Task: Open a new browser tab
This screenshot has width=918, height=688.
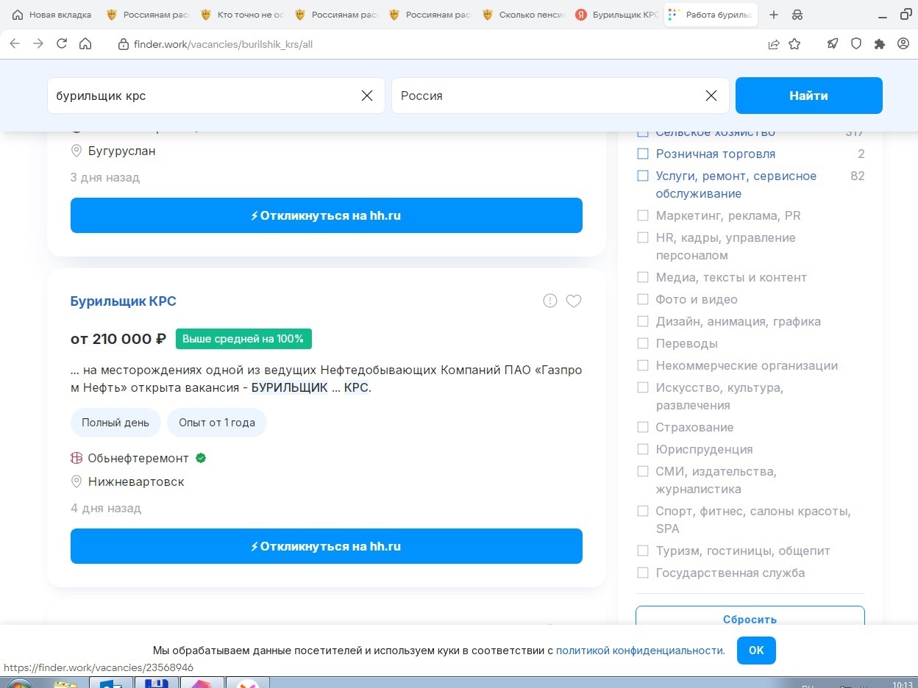Action: 774,15
